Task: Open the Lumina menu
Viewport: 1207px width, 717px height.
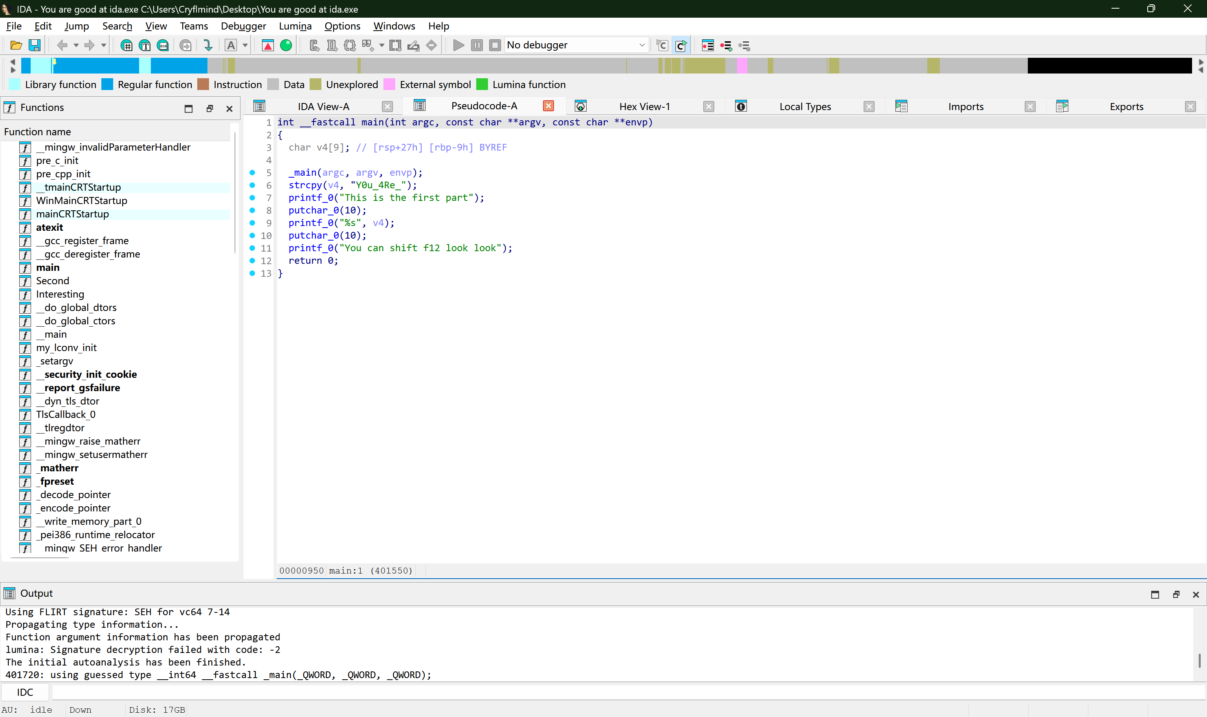Action: pyautogui.click(x=295, y=26)
